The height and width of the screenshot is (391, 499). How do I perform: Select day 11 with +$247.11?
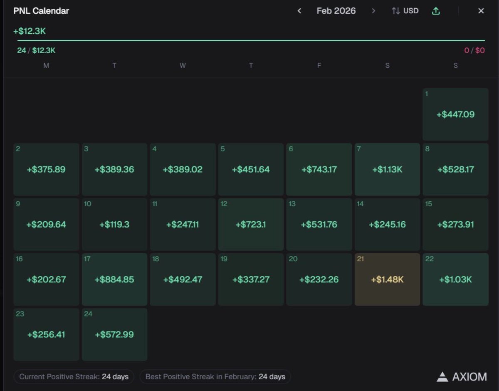click(183, 224)
